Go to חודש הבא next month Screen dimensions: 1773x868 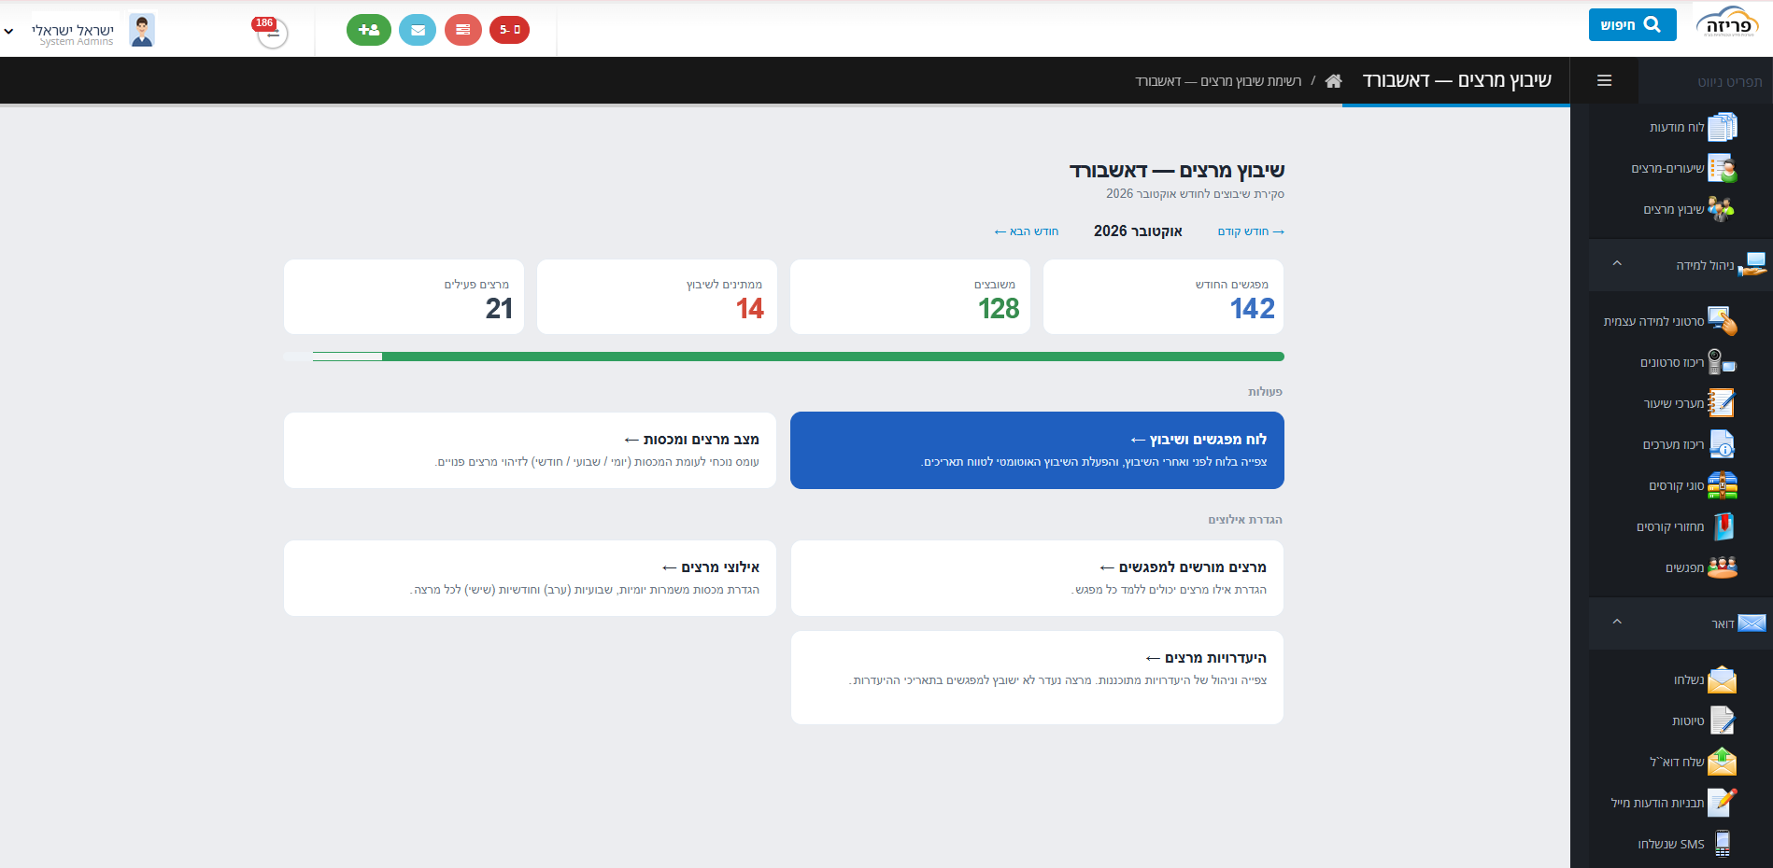[1026, 231]
